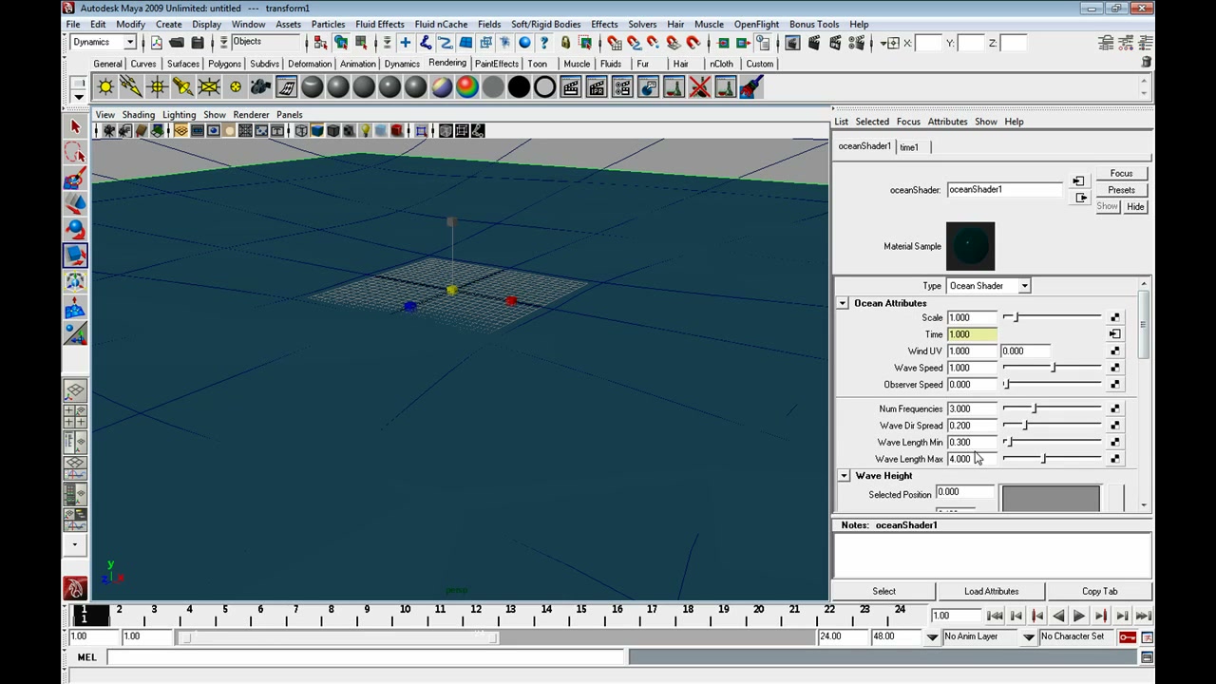Click the open scene folder icon
This screenshot has width=1216, height=684.
point(177,43)
